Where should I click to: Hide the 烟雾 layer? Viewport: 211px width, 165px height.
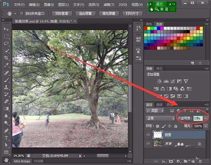[148, 134]
